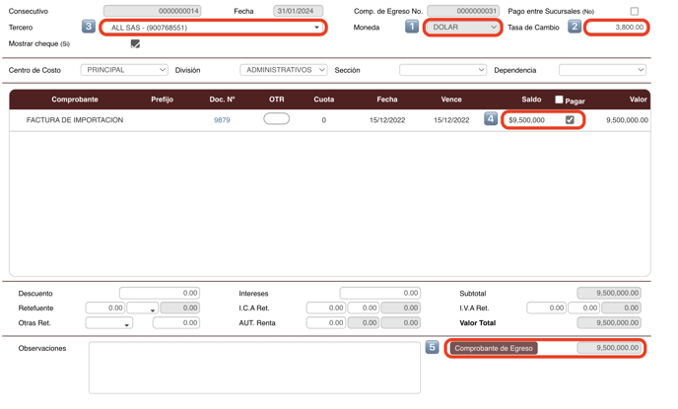Click the Otras Ret. value field
The image size is (678, 409).
pos(176,323)
